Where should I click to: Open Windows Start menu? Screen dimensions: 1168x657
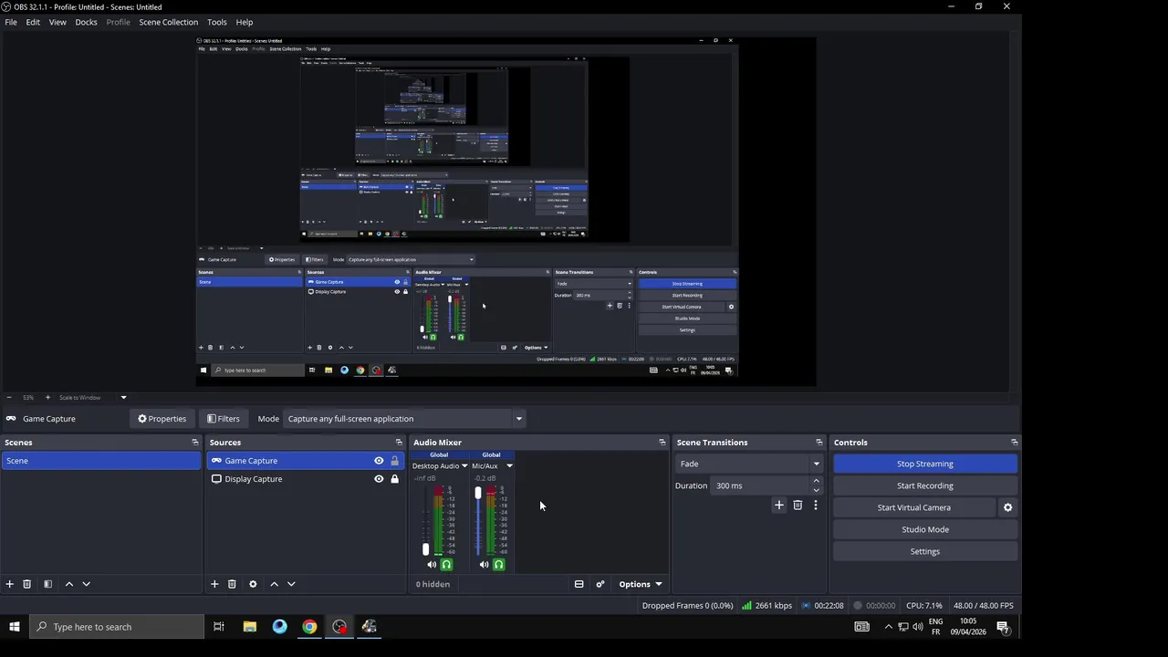coord(15,627)
